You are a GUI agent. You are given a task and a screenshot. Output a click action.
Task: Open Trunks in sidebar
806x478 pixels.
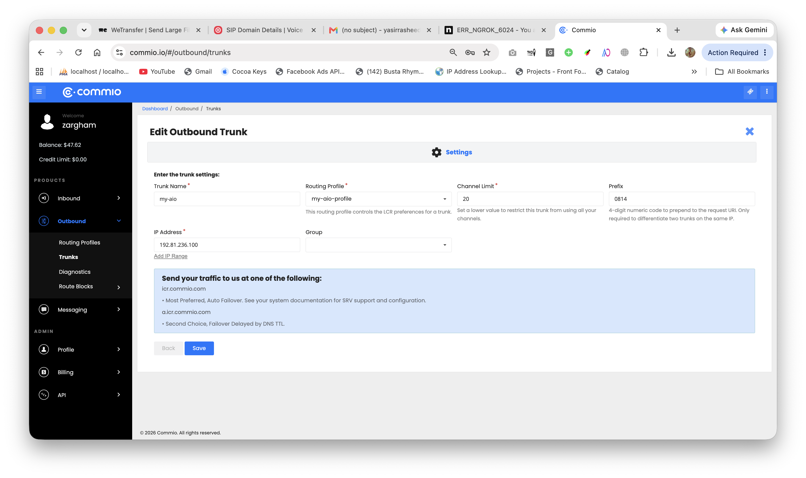(x=68, y=257)
